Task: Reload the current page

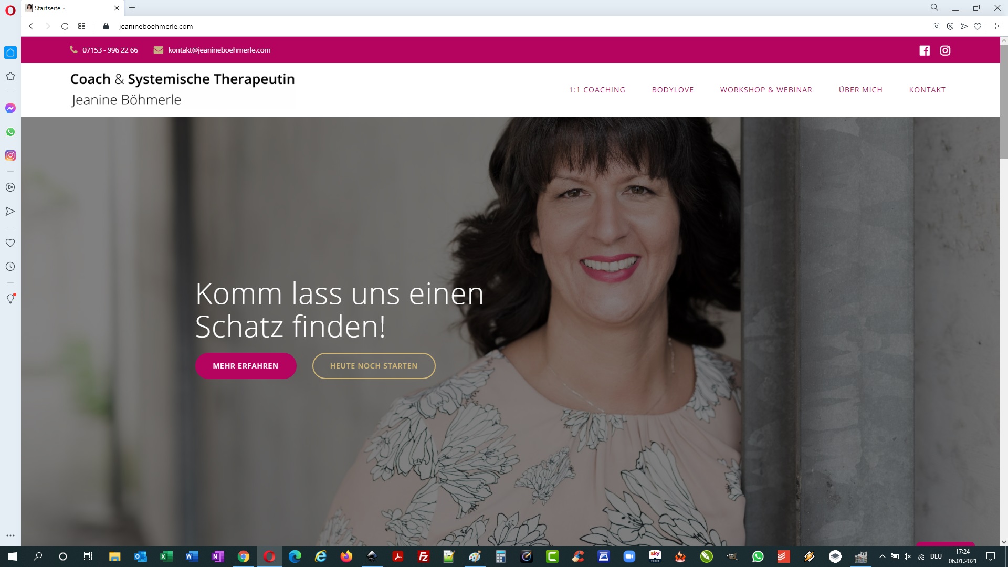Action: click(65, 26)
